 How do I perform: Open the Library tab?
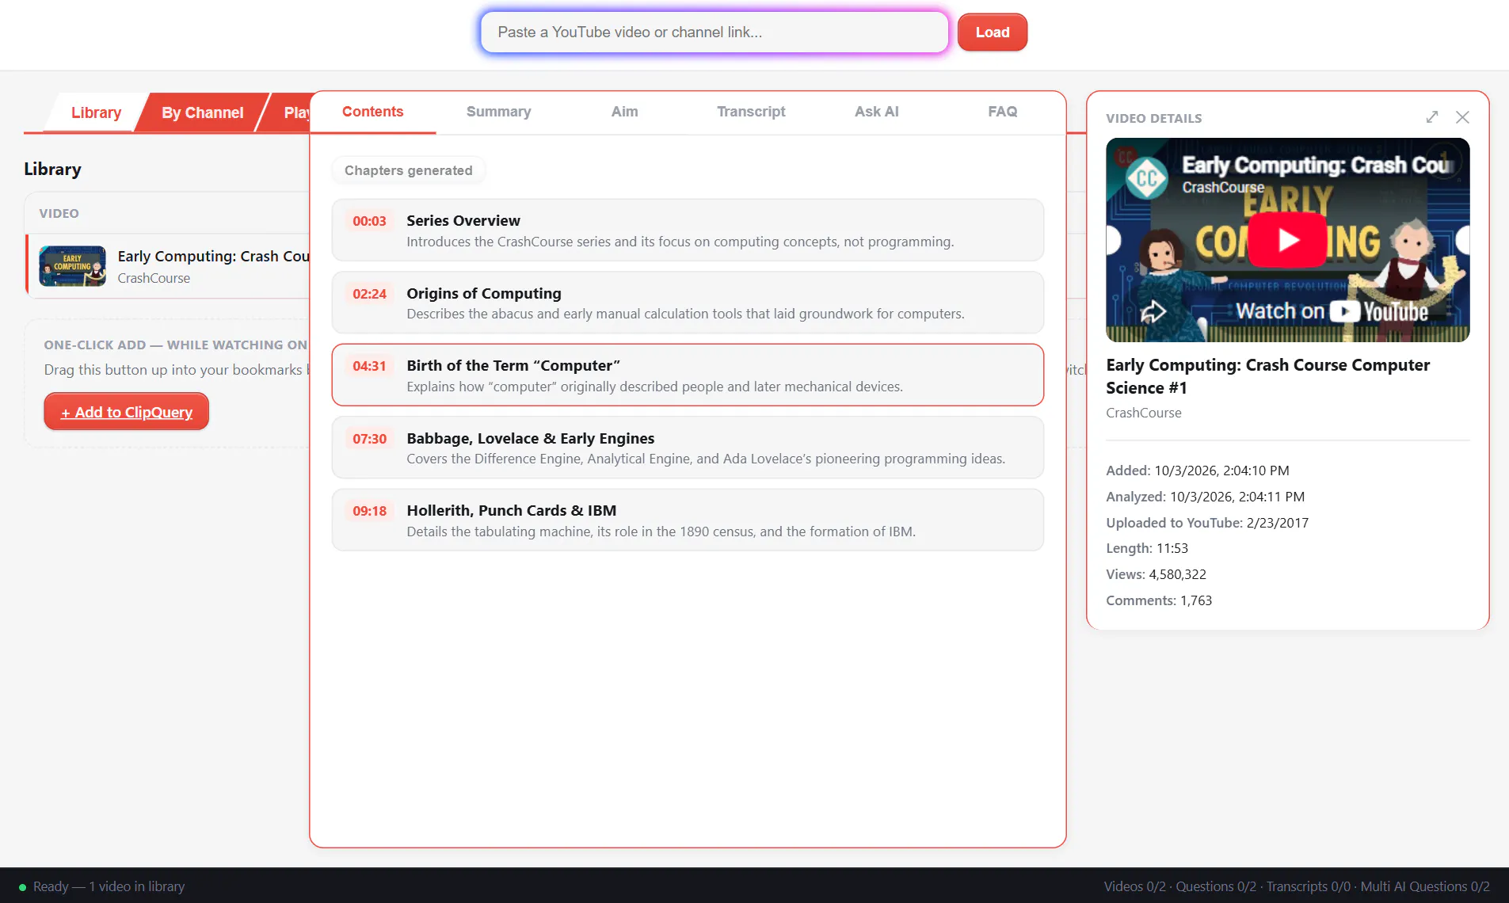click(96, 112)
